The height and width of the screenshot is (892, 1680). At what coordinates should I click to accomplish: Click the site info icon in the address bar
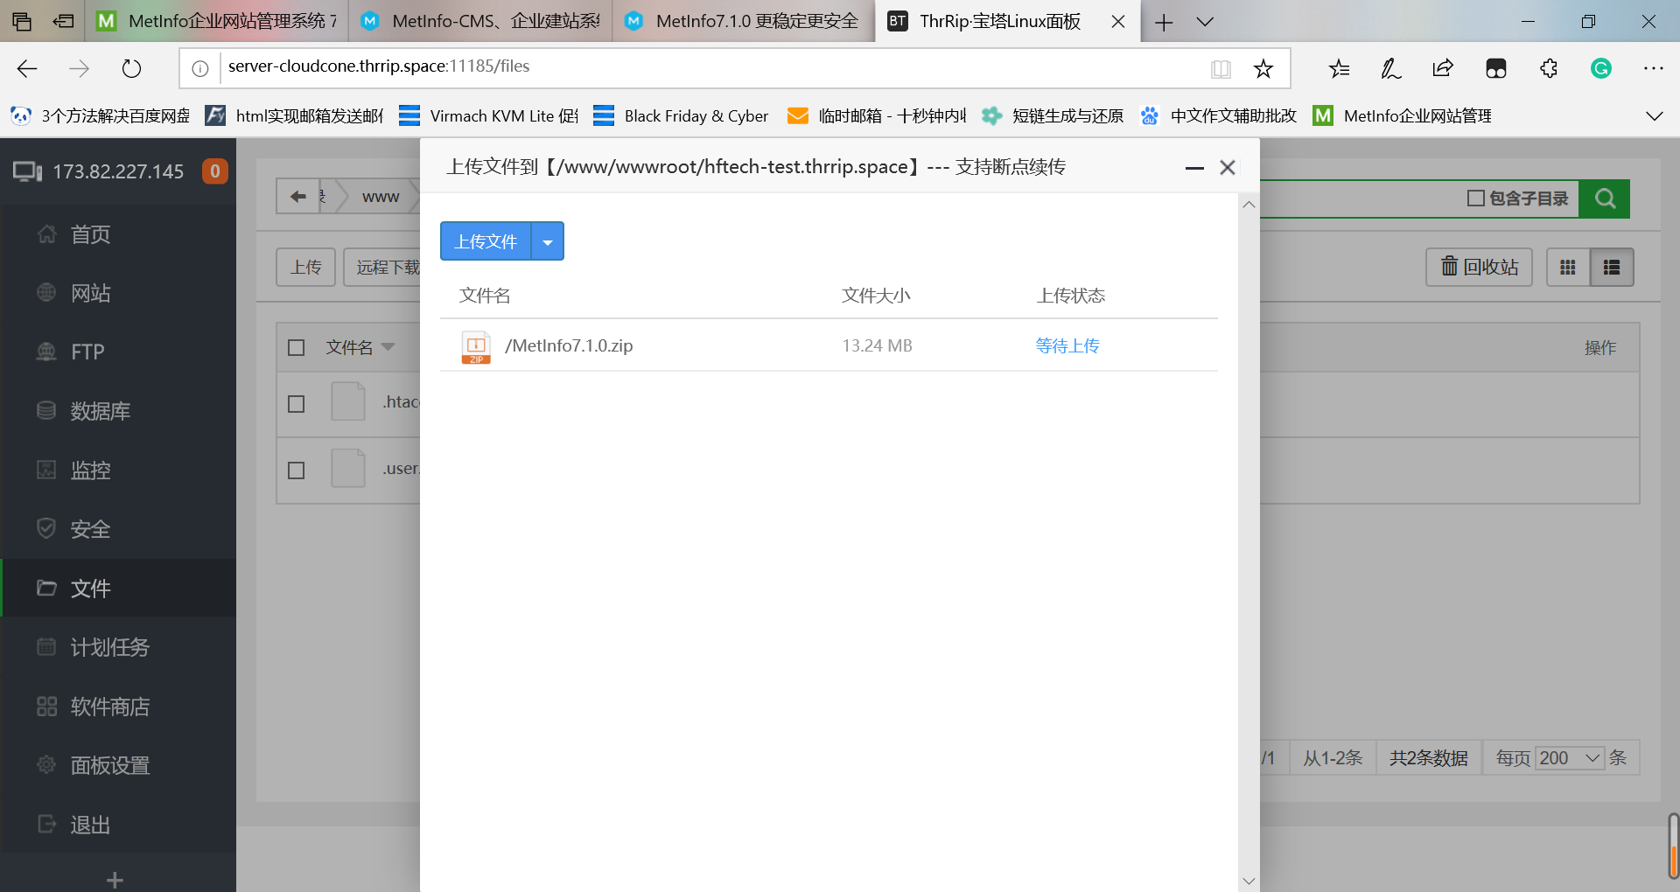click(x=200, y=68)
